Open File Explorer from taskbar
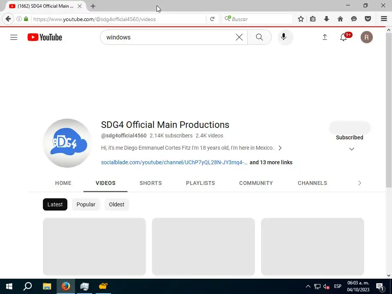Image resolution: width=392 pixels, height=294 pixels. pos(47,286)
